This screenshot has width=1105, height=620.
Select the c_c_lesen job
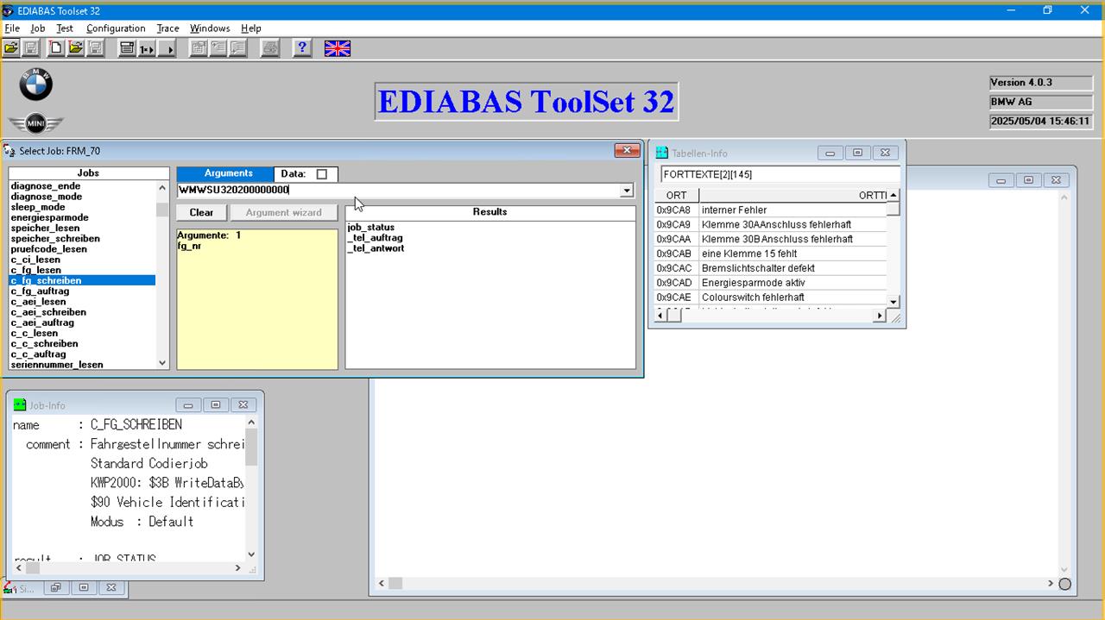35,333
